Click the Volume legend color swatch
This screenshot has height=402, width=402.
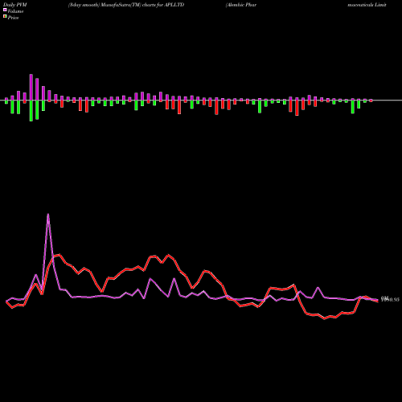tap(5, 10)
